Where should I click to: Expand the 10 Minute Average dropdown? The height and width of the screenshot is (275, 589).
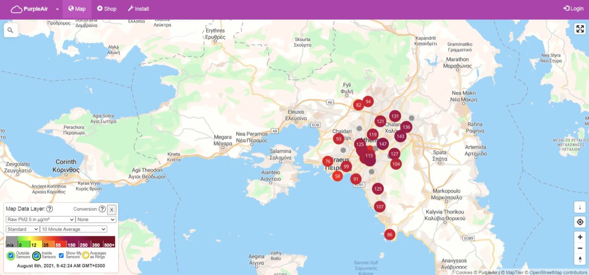[74, 229]
